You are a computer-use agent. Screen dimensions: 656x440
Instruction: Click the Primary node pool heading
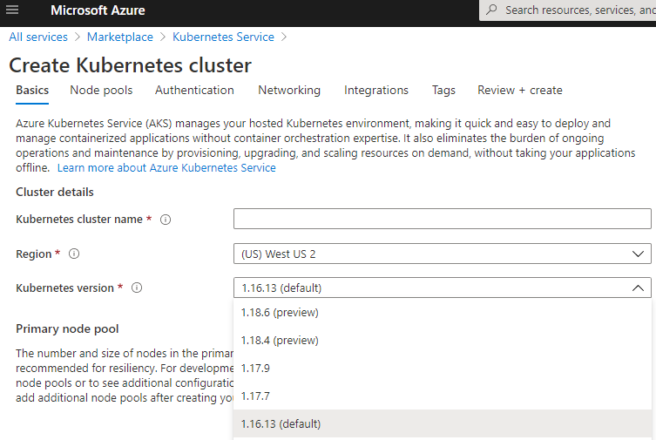[67, 328]
